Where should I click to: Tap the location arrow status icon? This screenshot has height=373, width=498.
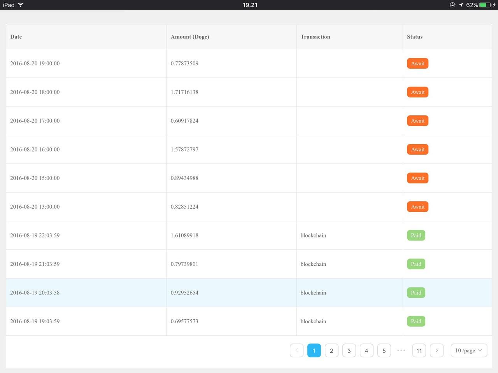tap(461, 5)
